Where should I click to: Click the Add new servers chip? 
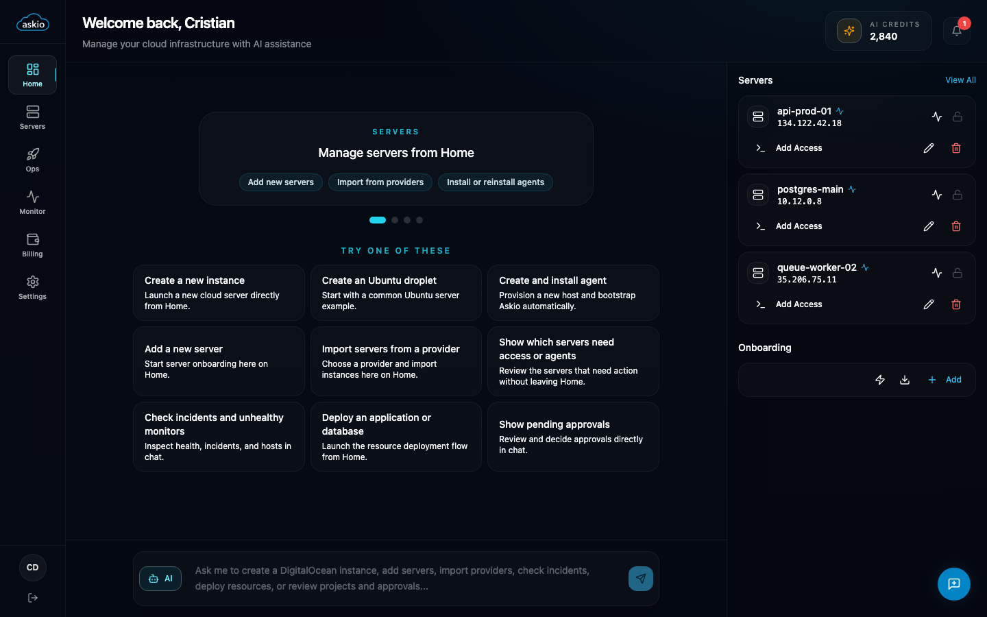click(281, 182)
